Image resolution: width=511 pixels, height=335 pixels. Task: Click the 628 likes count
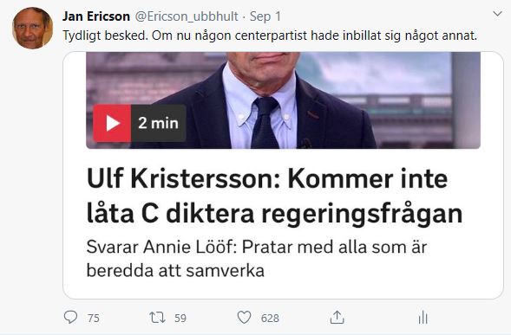tap(270, 318)
